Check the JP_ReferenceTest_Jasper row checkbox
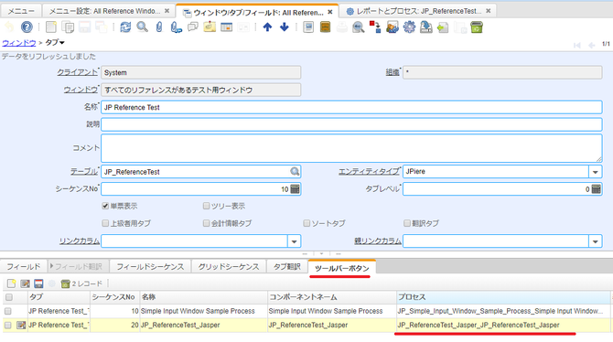 pos(8,325)
